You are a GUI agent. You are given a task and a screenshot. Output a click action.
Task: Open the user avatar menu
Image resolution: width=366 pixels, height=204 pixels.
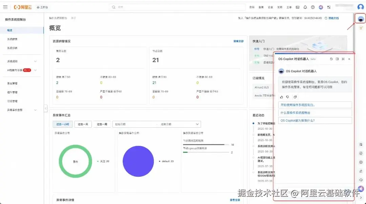click(x=361, y=7)
